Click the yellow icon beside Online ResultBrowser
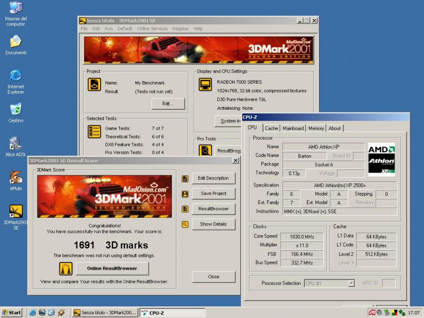Image resolution: width=424 pixels, height=318 pixels. click(66, 269)
